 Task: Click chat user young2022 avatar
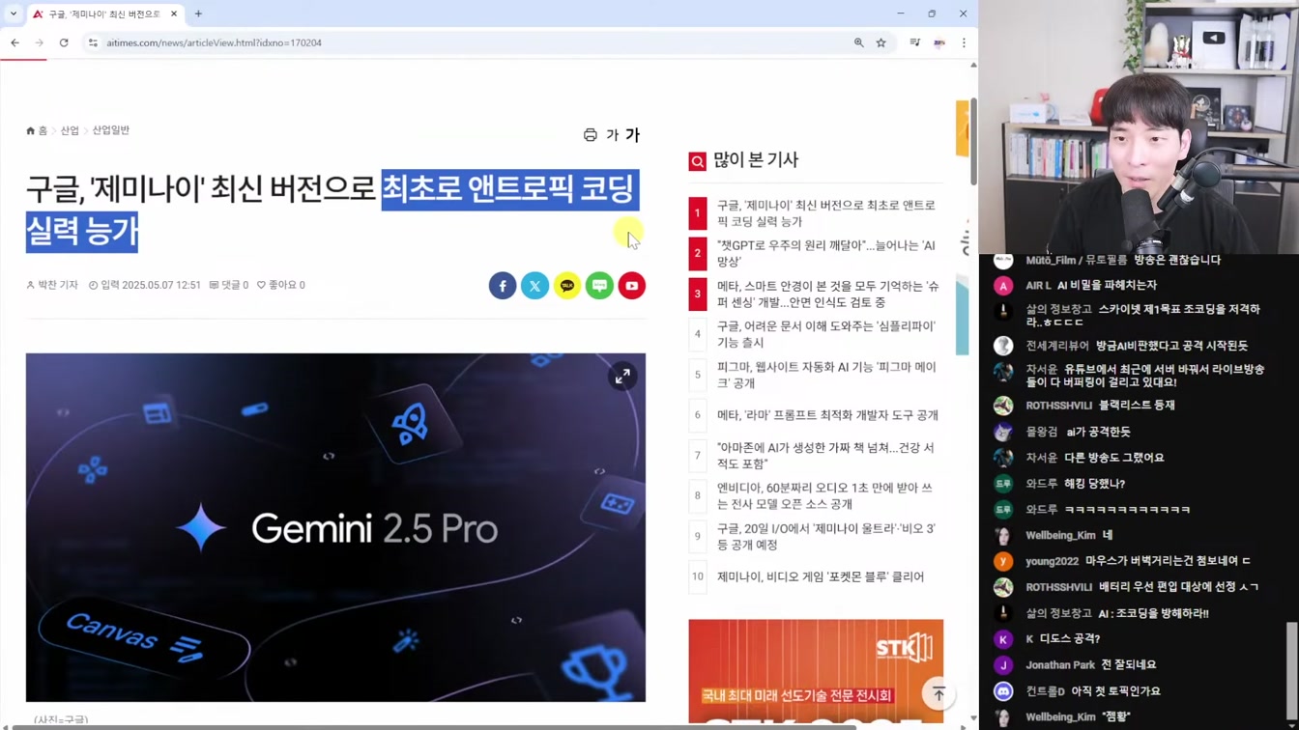coord(1003,561)
